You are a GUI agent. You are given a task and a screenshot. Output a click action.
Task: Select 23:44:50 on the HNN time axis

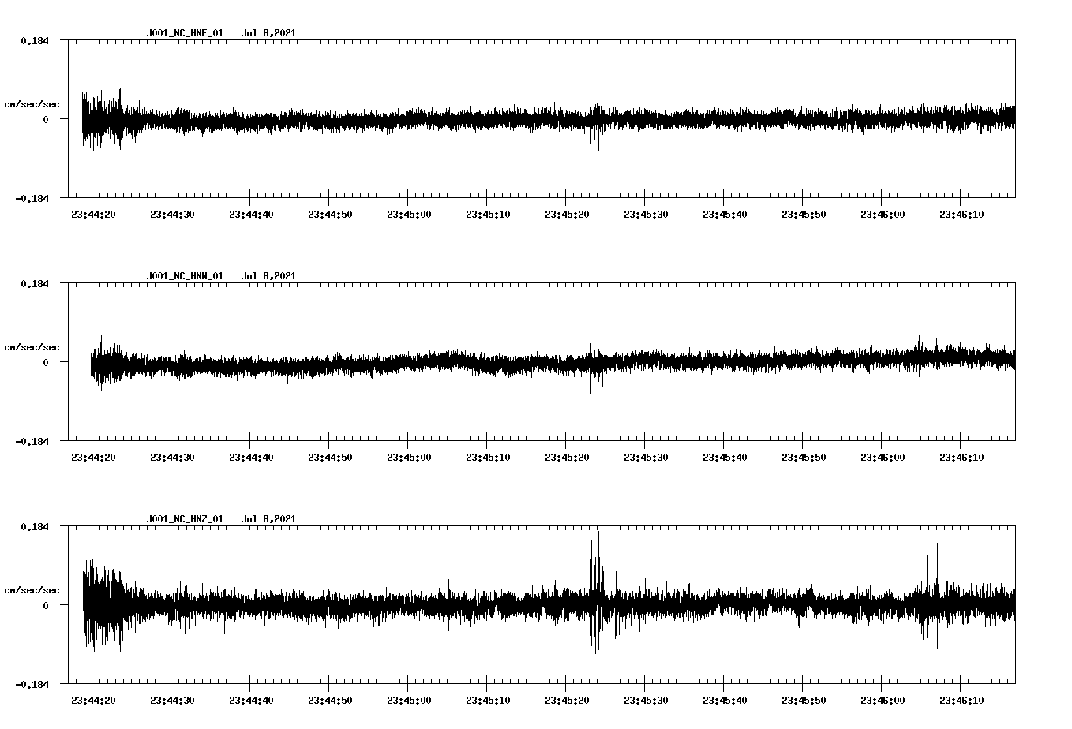click(330, 457)
